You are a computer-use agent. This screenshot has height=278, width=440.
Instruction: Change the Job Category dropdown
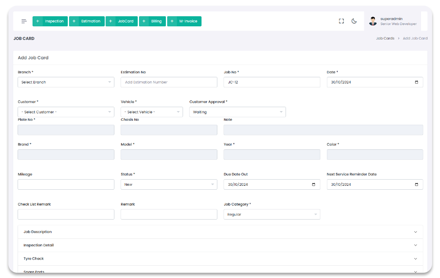pyautogui.click(x=271, y=214)
